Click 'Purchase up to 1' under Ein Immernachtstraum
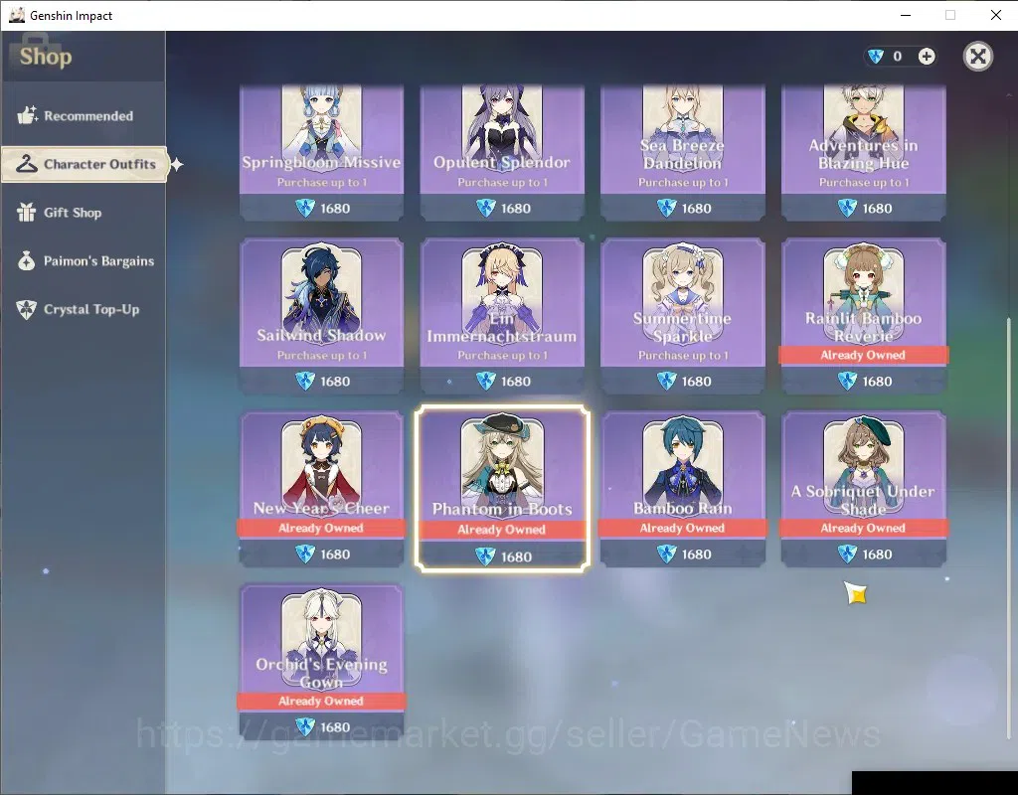The image size is (1018, 795). click(x=502, y=356)
